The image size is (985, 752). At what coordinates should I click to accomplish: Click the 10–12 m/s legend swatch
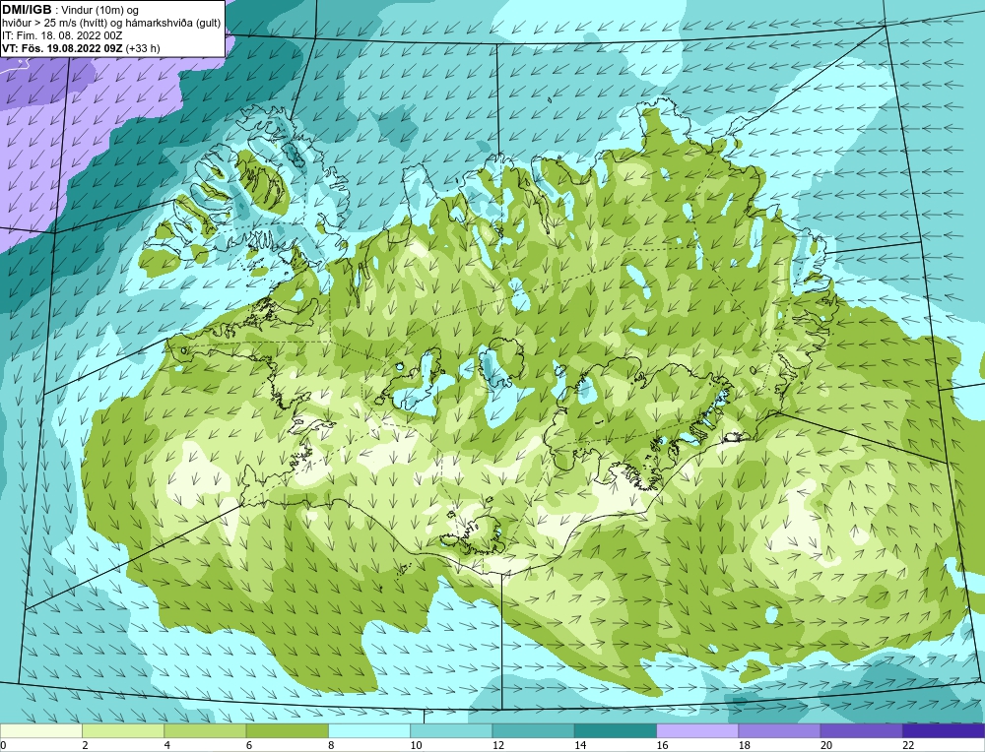(x=451, y=731)
